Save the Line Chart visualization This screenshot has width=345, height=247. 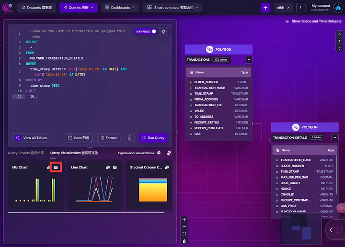coord(115,168)
